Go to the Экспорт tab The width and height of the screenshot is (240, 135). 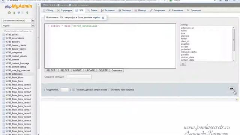pos(125,10)
